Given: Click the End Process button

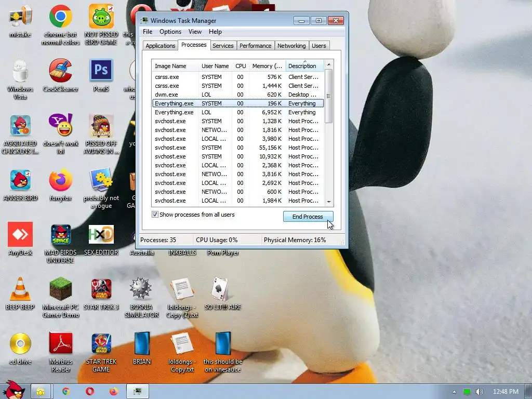Looking at the screenshot, I should tap(308, 217).
